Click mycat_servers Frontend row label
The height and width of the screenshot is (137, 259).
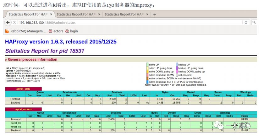click(16, 119)
